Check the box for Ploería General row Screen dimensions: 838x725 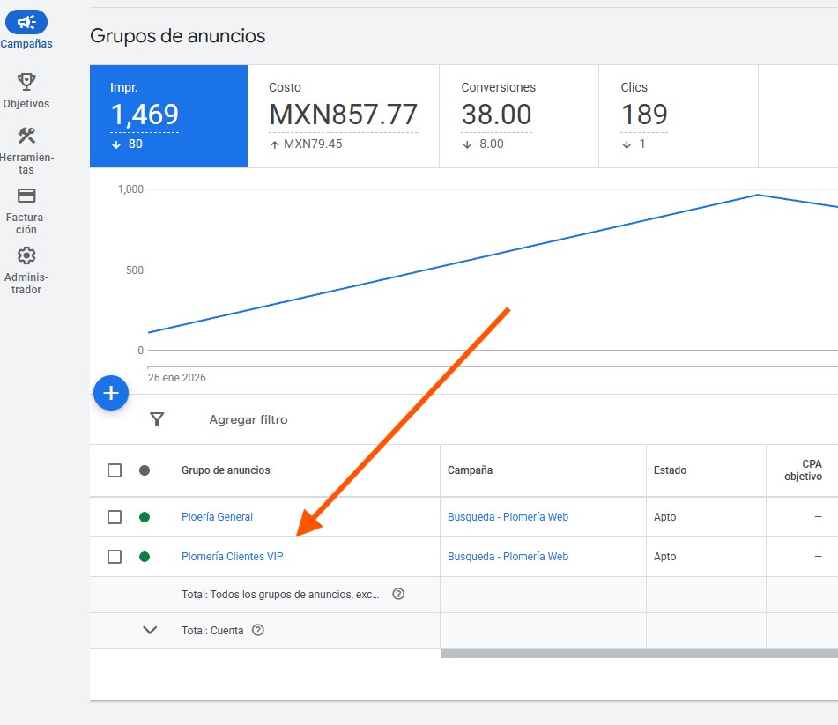(x=115, y=517)
